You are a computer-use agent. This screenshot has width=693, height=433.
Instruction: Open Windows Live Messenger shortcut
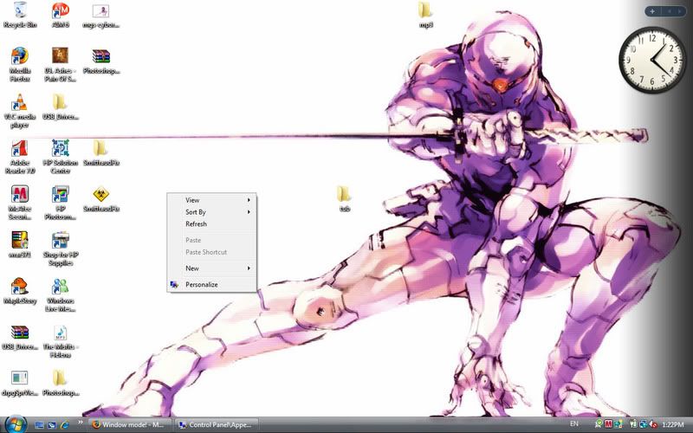pos(60,287)
